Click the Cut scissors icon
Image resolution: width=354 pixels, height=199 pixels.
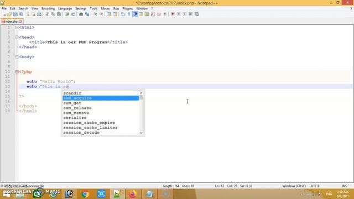click(47, 14)
